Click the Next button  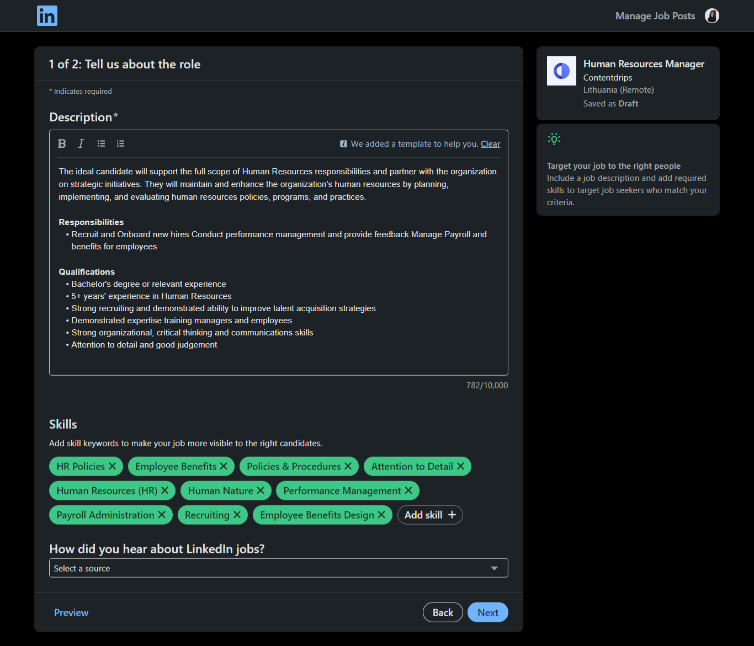pos(487,612)
